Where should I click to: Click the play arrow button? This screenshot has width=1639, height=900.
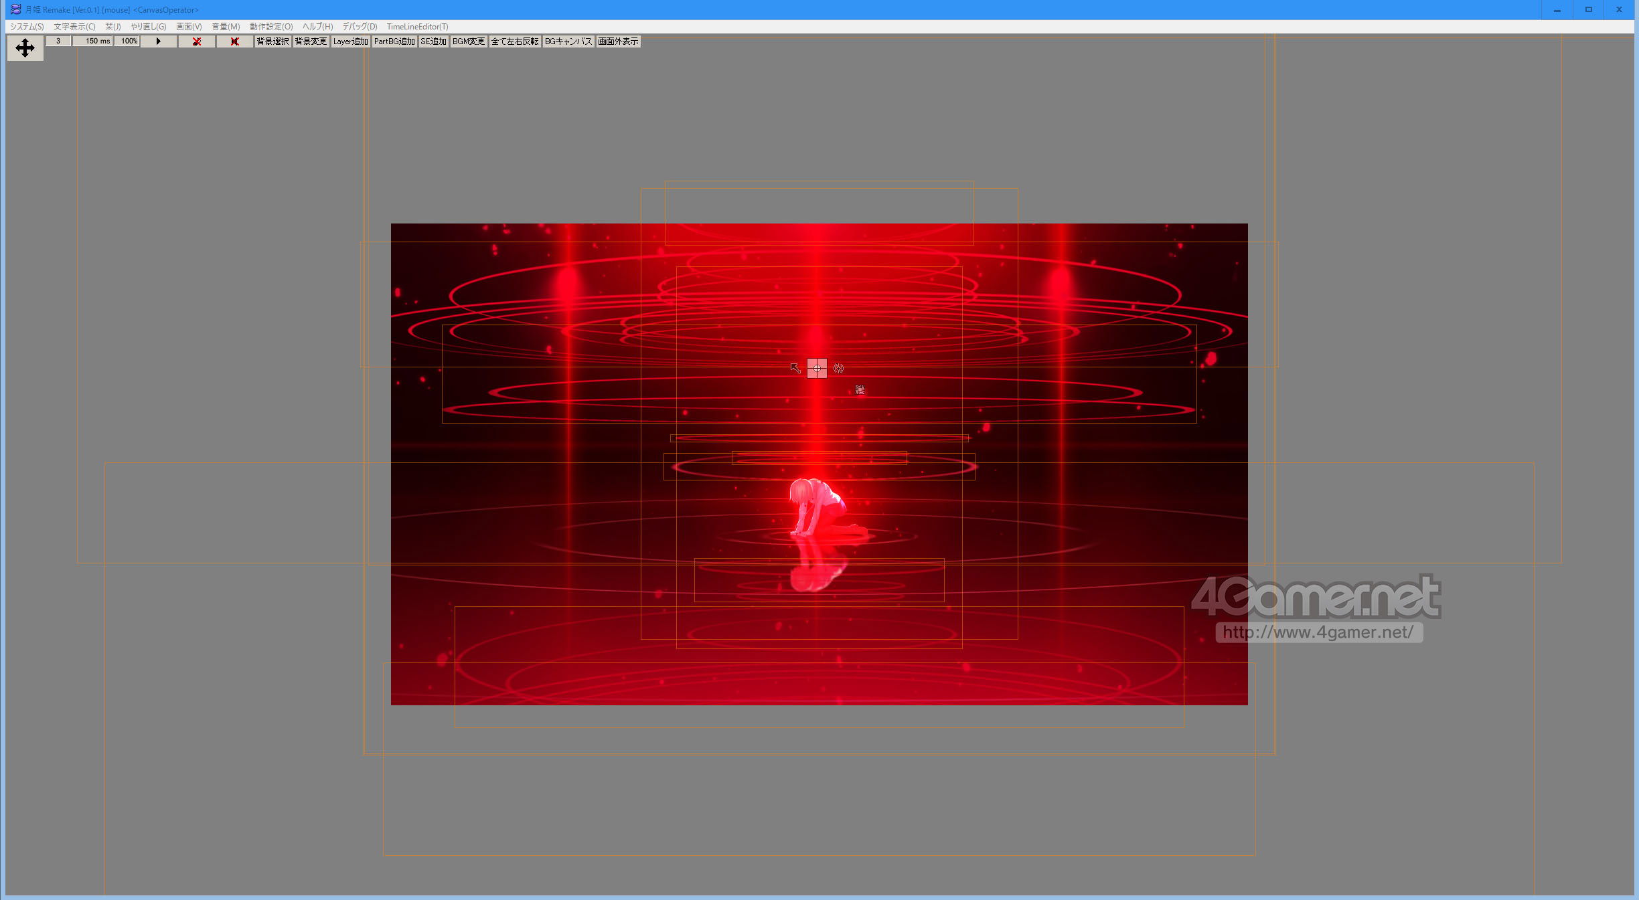159,41
